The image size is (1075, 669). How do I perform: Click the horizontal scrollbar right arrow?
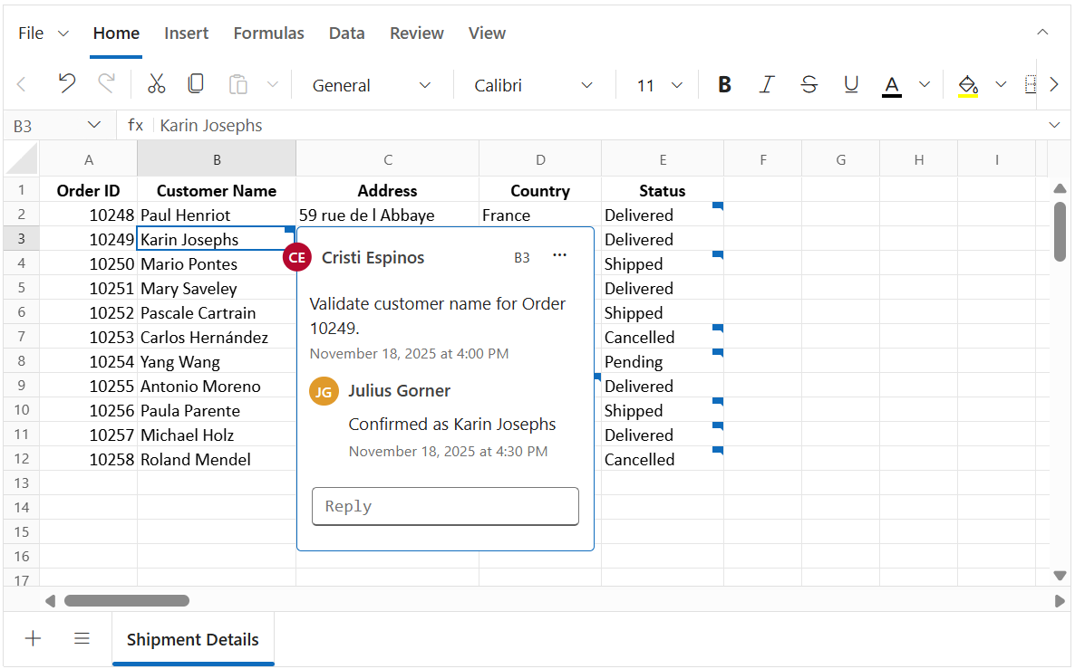coord(1060,600)
